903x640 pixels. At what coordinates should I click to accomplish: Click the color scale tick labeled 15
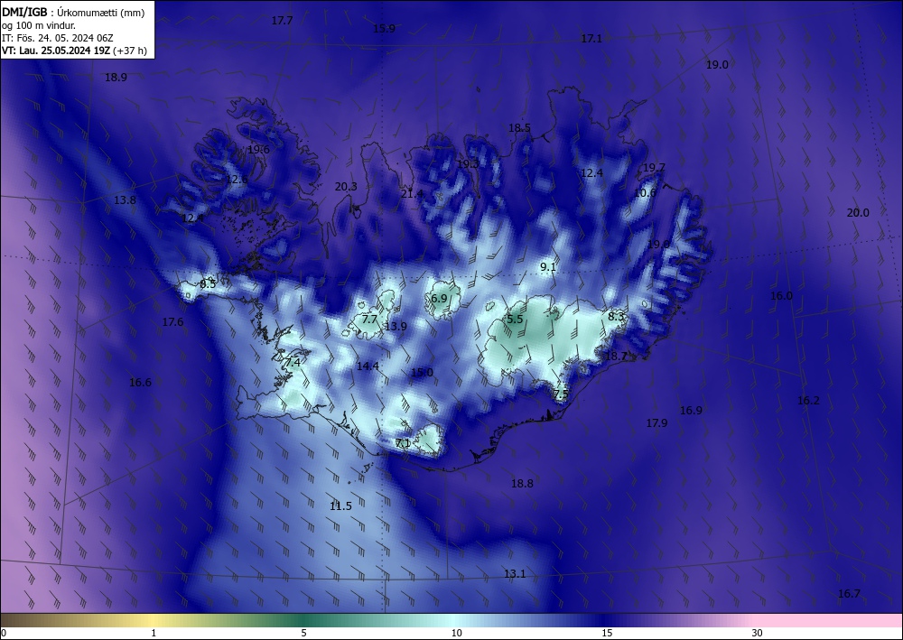607,634
